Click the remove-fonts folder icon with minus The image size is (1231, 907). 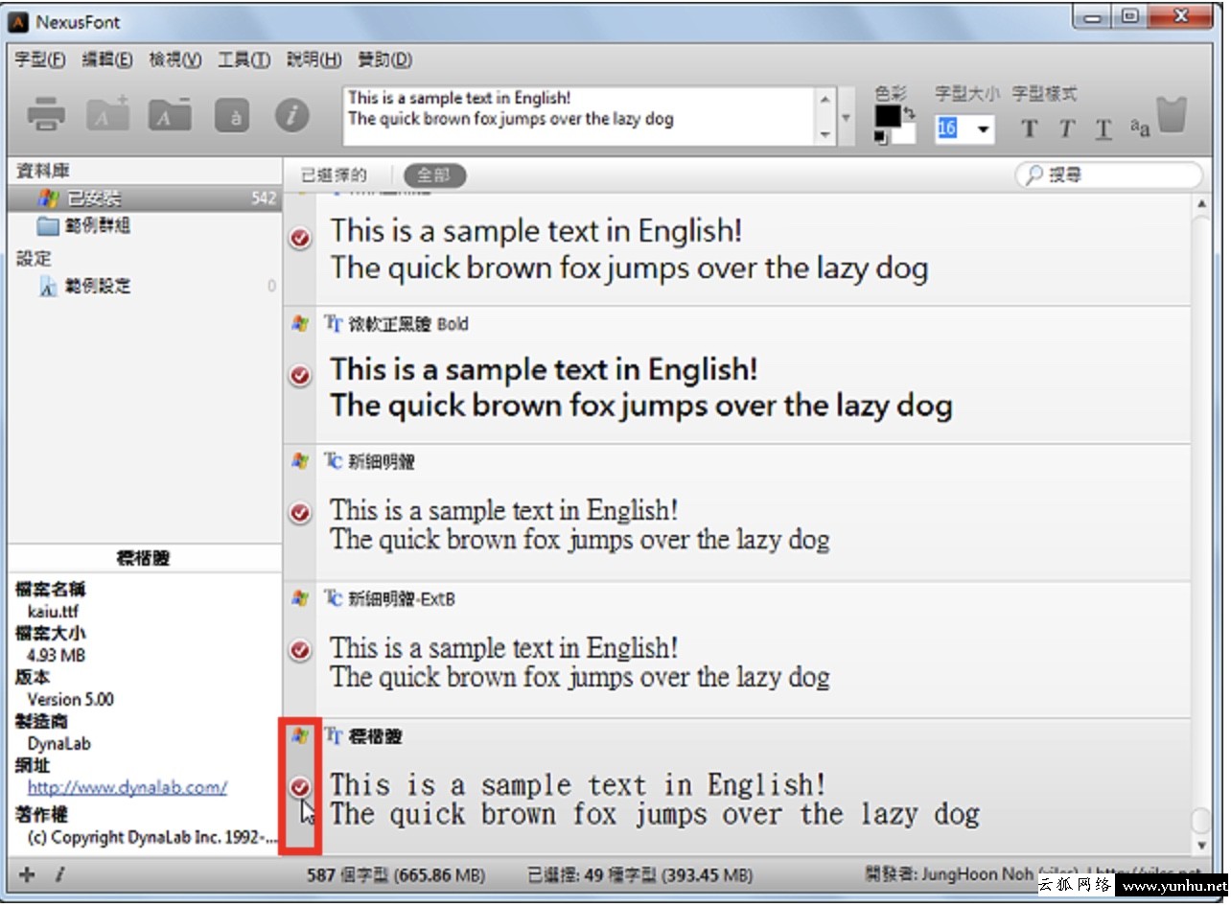(170, 114)
